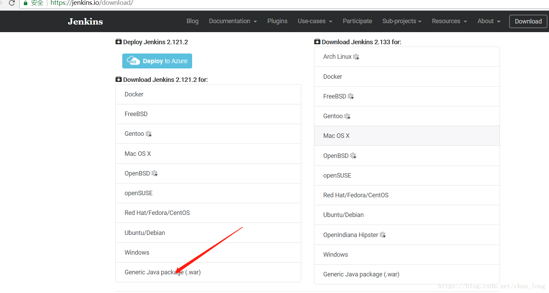The image size is (549, 293).
Task: Click the Jenkins logo in the navbar
Action: tap(85, 21)
